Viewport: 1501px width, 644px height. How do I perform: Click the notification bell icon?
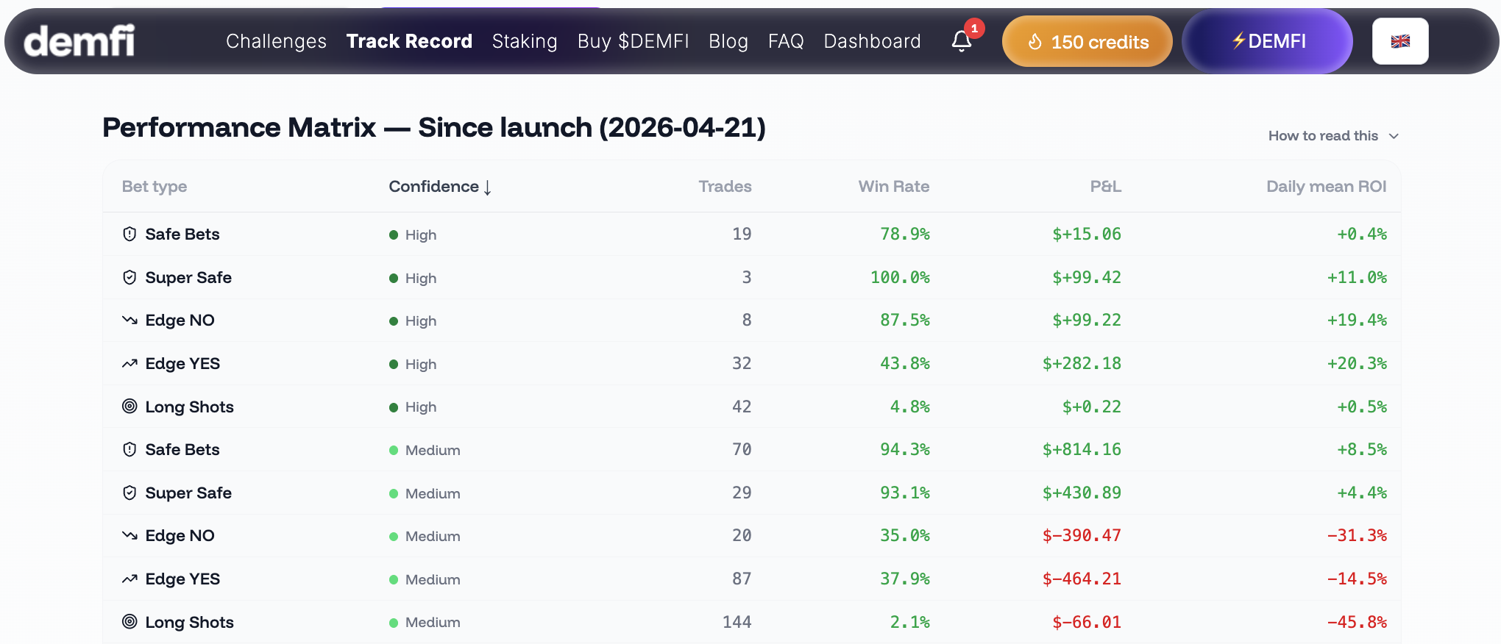[x=962, y=41]
